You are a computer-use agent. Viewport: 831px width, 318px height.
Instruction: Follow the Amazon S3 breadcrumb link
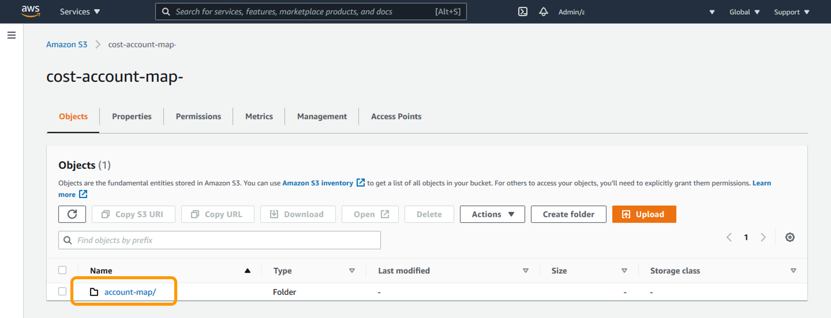point(66,44)
